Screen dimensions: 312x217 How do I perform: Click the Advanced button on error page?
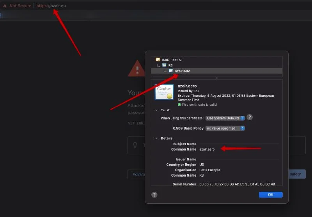(136, 174)
